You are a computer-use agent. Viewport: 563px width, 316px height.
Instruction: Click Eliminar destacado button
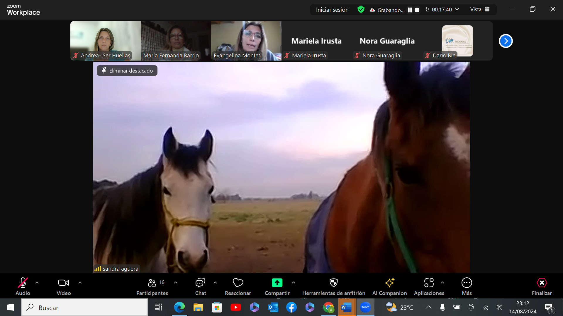[127, 71]
